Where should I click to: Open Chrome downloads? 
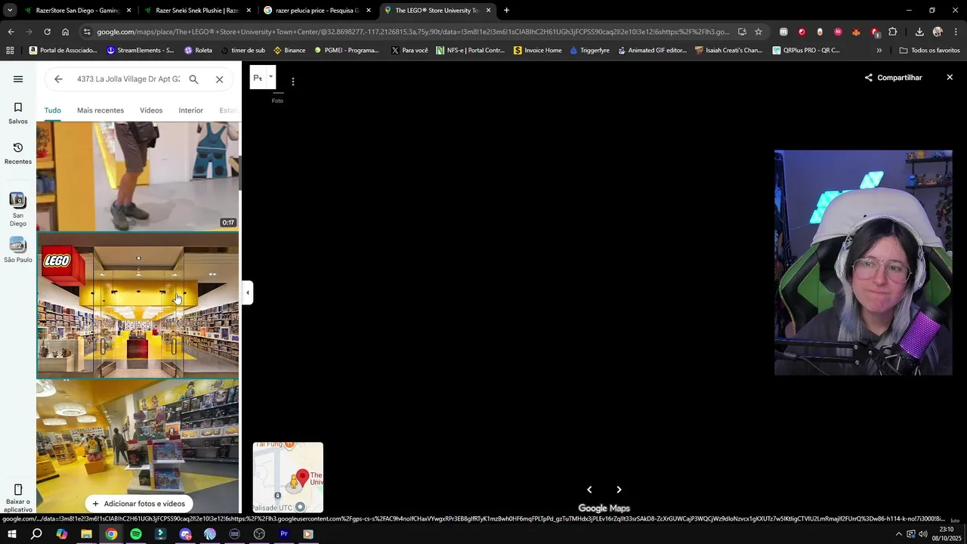coord(919,32)
